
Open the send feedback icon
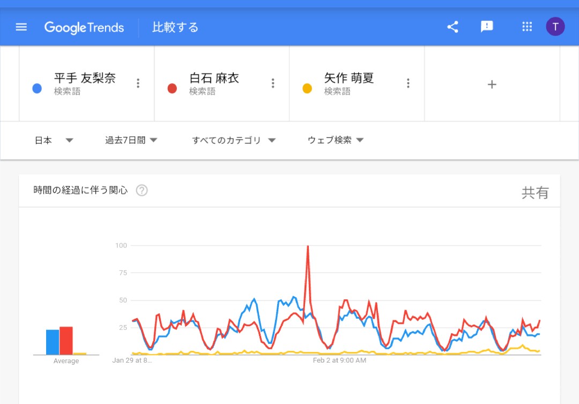pos(487,27)
